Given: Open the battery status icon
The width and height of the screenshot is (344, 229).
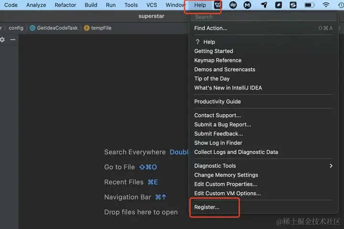Looking at the screenshot, I should (x=309, y=5).
